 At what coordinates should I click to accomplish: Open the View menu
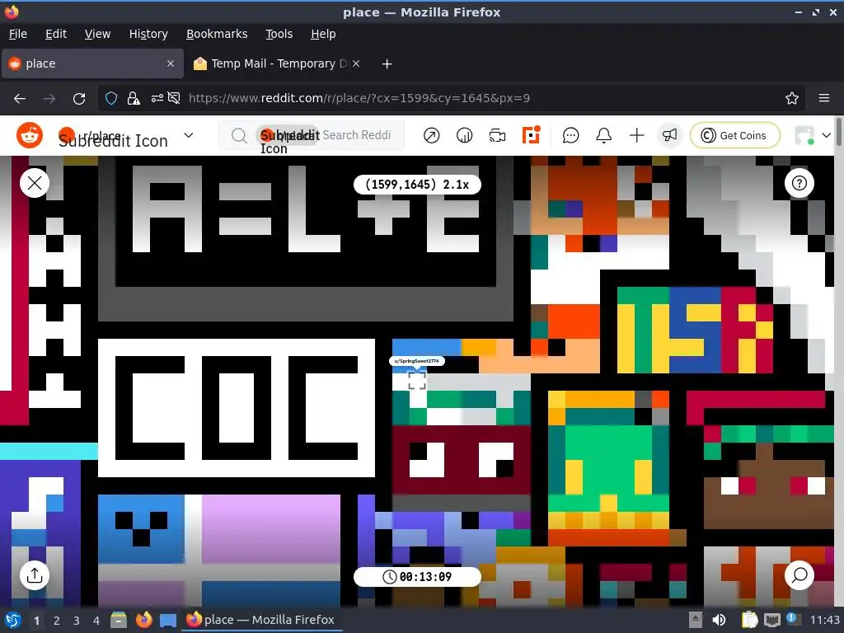[x=97, y=34]
